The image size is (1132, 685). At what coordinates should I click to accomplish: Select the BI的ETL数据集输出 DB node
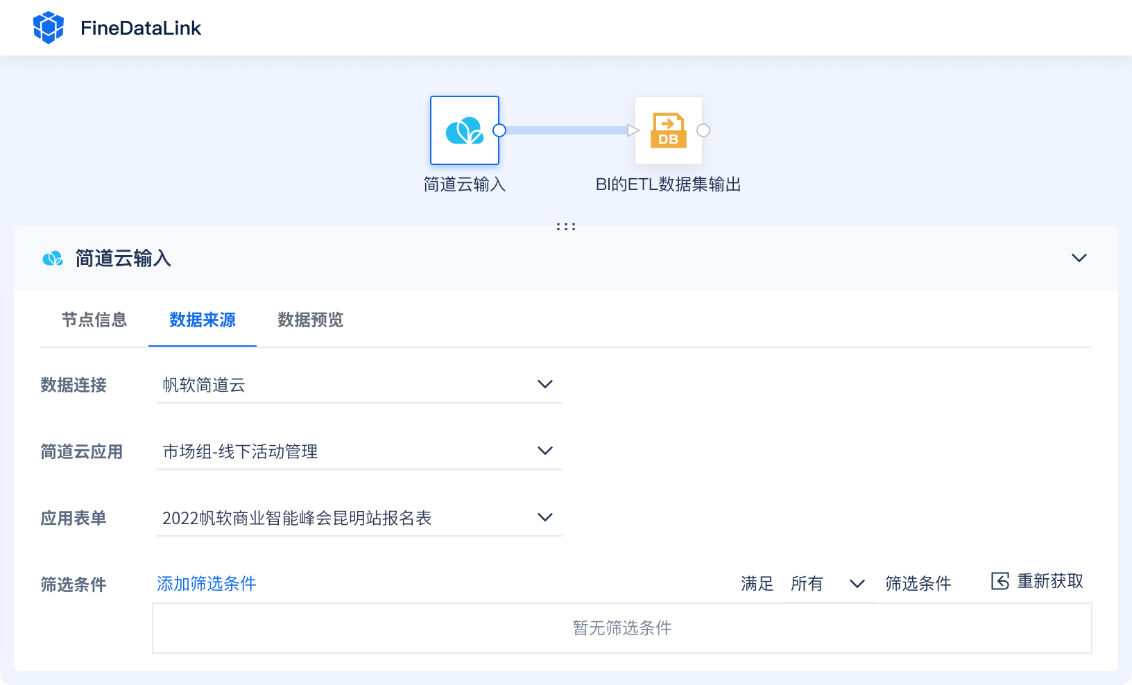pos(668,130)
